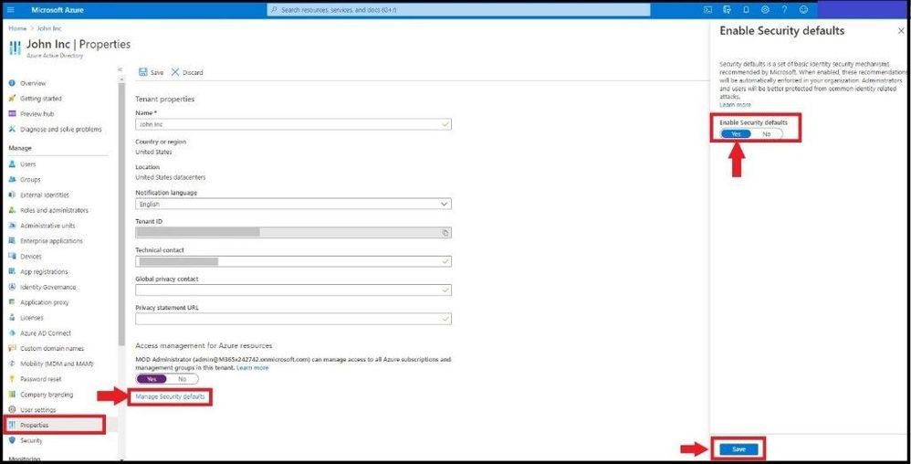Click the tenant Name field
The height and width of the screenshot is (464, 911).
[293, 124]
